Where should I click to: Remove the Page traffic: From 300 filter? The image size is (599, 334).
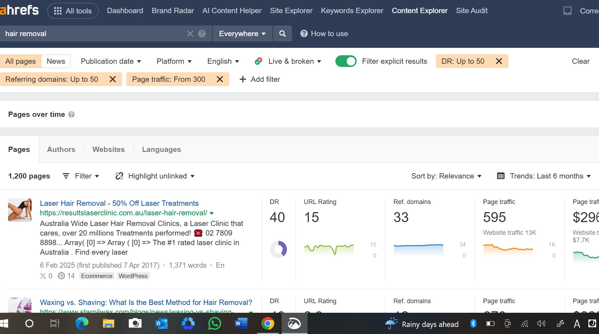point(220,79)
